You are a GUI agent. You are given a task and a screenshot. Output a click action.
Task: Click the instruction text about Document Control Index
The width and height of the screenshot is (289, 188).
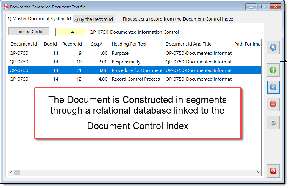point(177,19)
